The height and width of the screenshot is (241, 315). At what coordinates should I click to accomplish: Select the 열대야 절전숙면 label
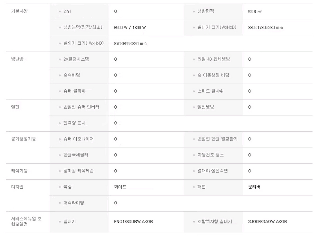pos(213,171)
